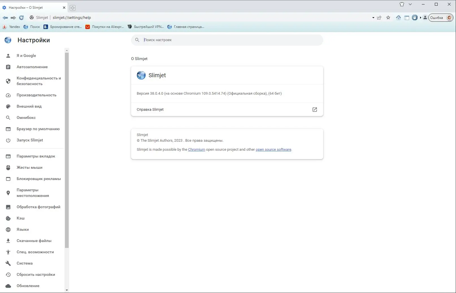Screen dimensions: 456x293
Task: Expand the address bar history dropdown arrow
Action: click(x=373, y=18)
